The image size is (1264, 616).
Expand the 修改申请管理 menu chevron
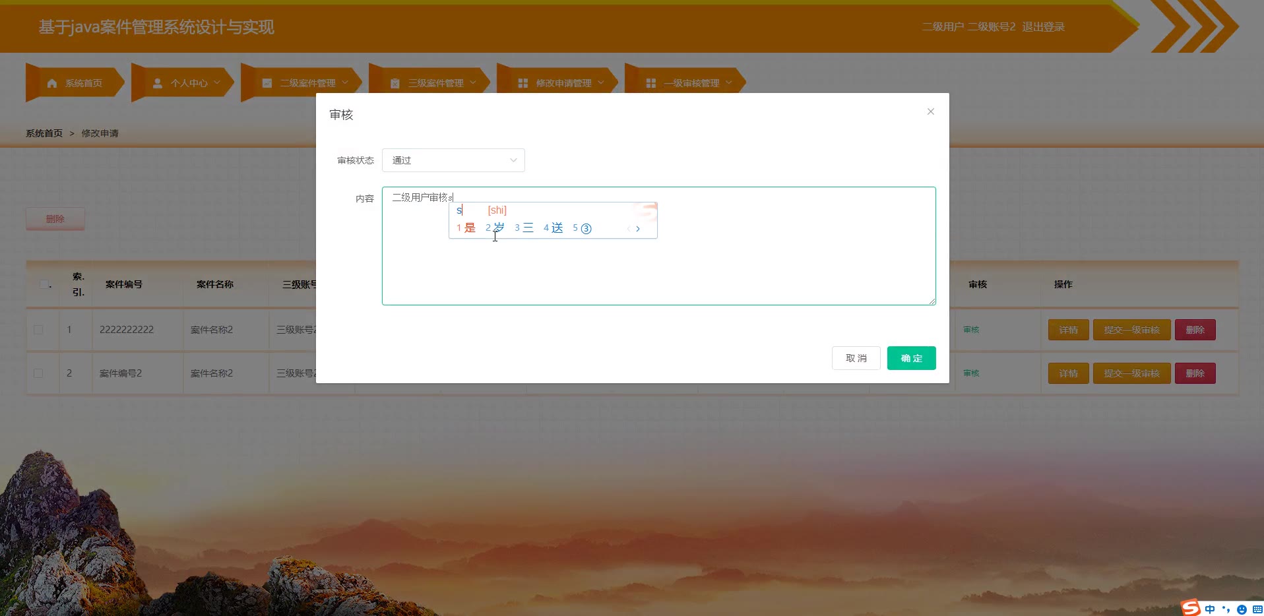(601, 82)
